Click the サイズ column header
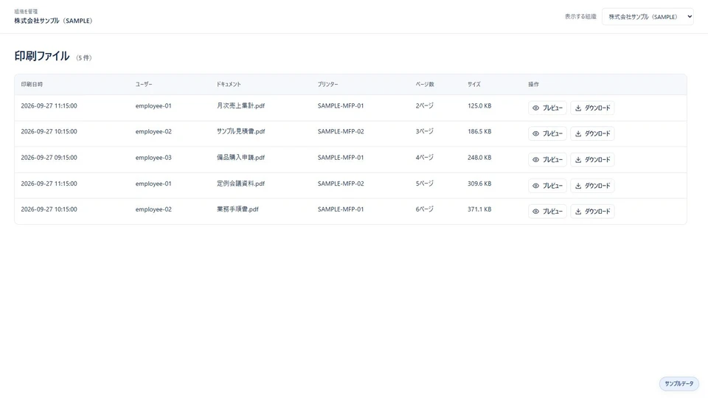The width and height of the screenshot is (708, 398). pyautogui.click(x=473, y=84)
